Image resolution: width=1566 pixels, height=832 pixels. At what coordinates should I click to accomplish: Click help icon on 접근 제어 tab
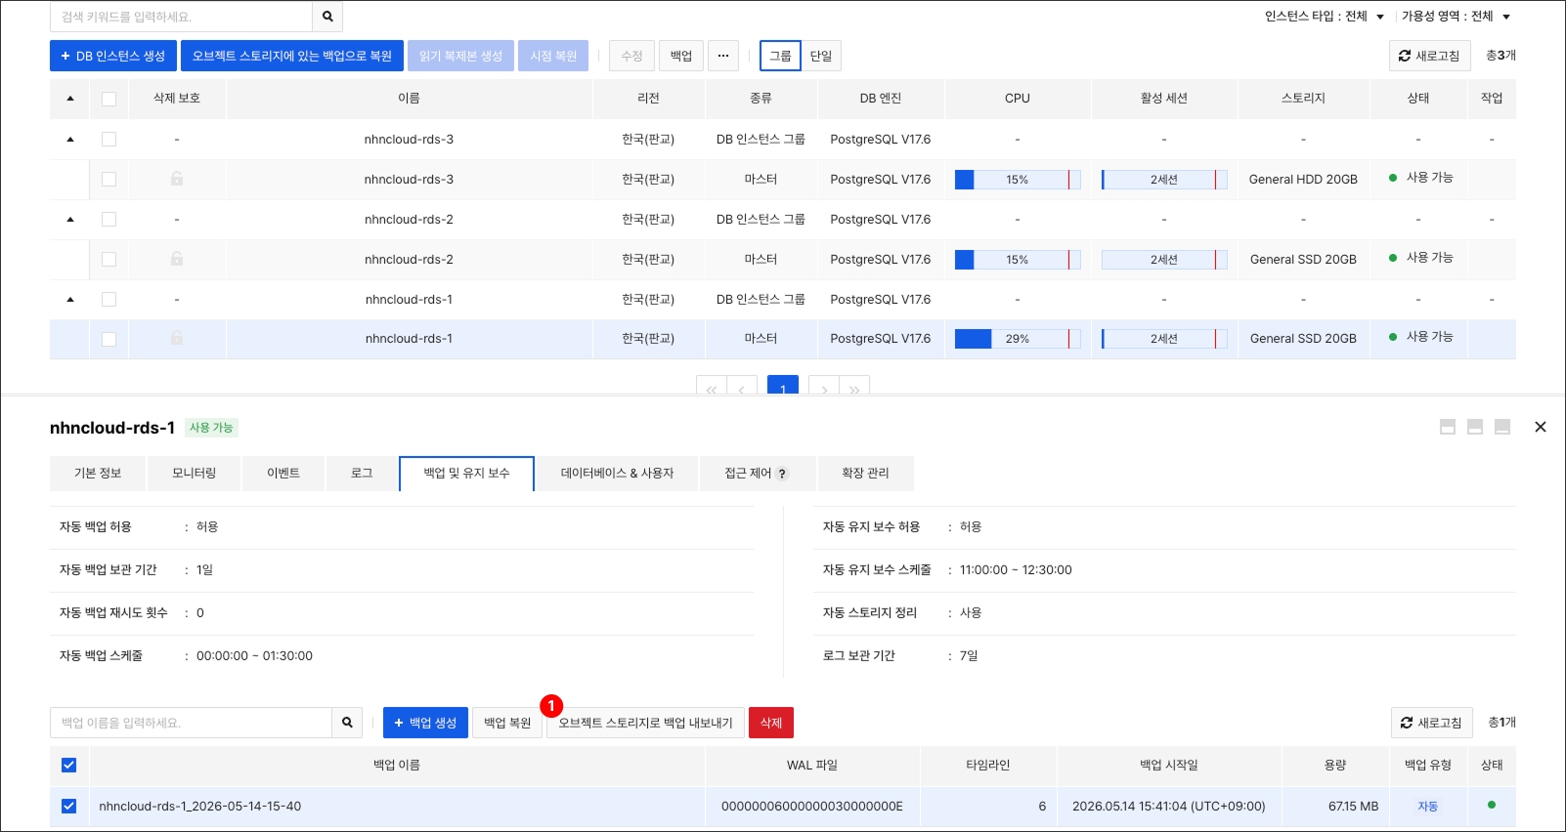click(782, 474)
